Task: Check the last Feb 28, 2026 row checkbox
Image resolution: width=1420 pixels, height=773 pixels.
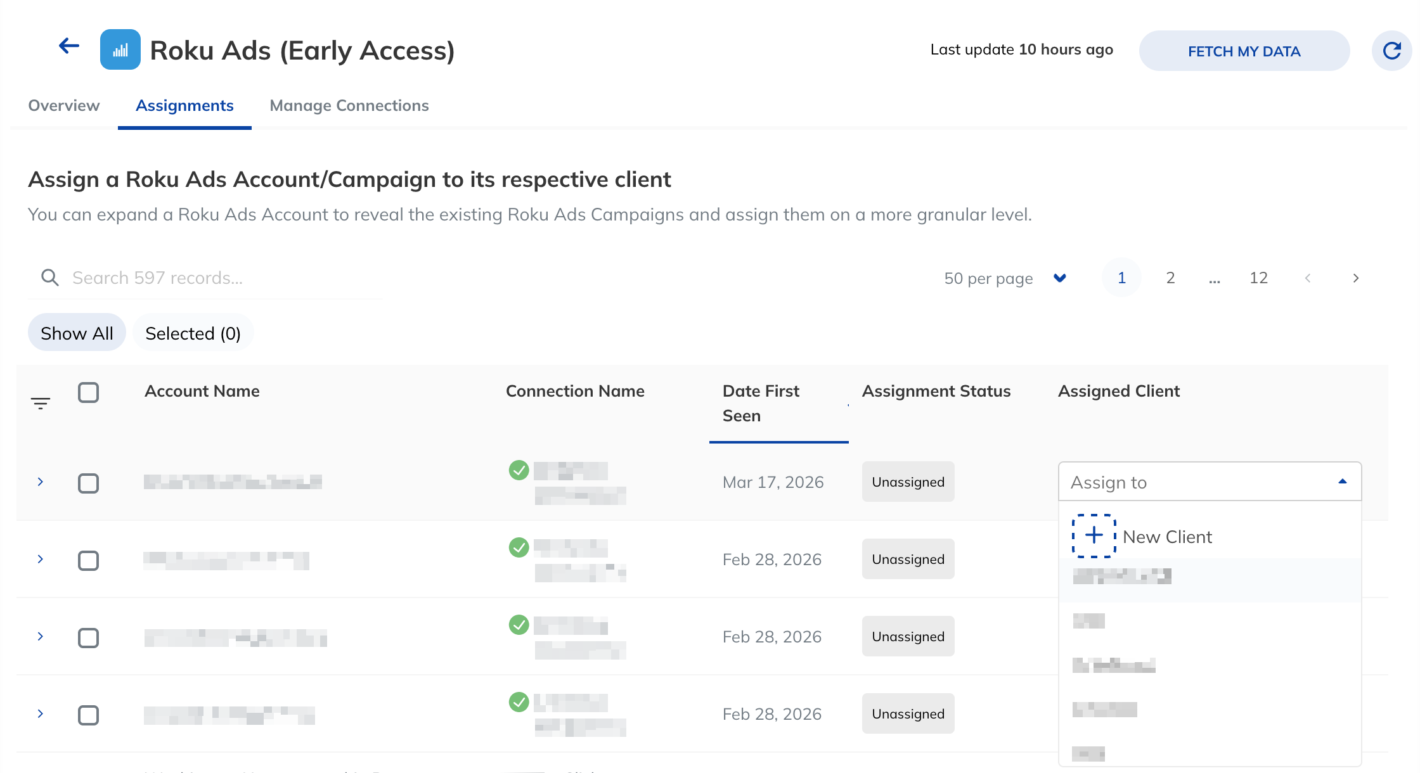Action: point(89,715)
